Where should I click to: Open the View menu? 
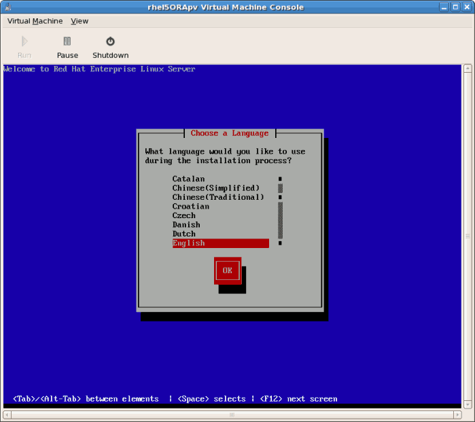80,21
